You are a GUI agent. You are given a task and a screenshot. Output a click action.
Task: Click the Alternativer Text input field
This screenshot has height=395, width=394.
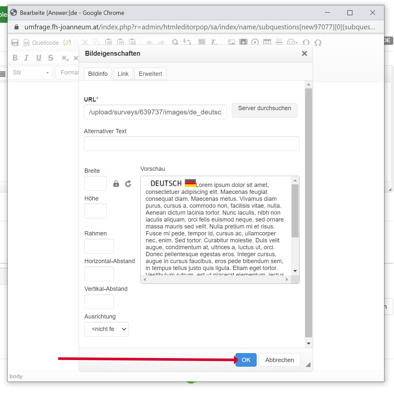[x=192, y=144]
